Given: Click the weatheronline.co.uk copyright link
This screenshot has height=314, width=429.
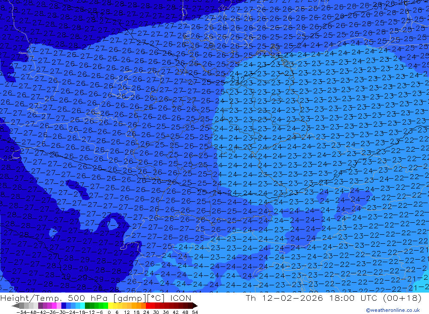Looking at the screenshot, I should coord(393,310).
